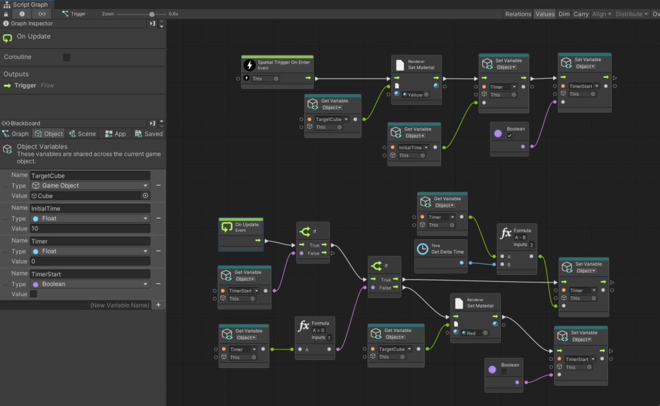The width and height of the screenshot is (660, 406).
Task: Open the Float type dropdown for the Timer variable
Action: [90, 251]
